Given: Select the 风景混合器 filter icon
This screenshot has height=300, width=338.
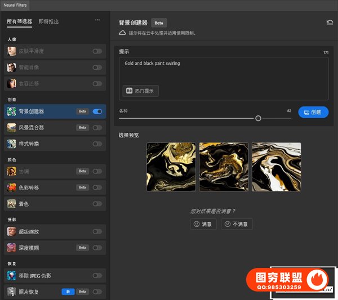Looking at the screenshot, I should pyautogui.click(x=11, y=128).
